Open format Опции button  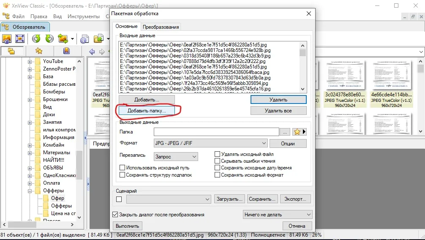288,144
